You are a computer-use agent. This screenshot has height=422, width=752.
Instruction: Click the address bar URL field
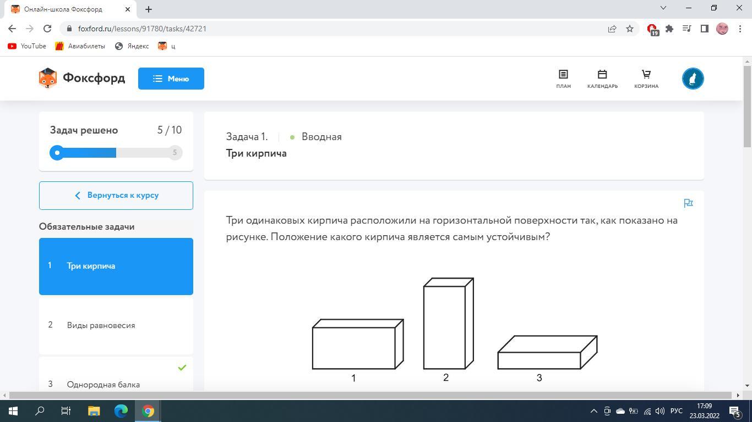tap(330, 29)
